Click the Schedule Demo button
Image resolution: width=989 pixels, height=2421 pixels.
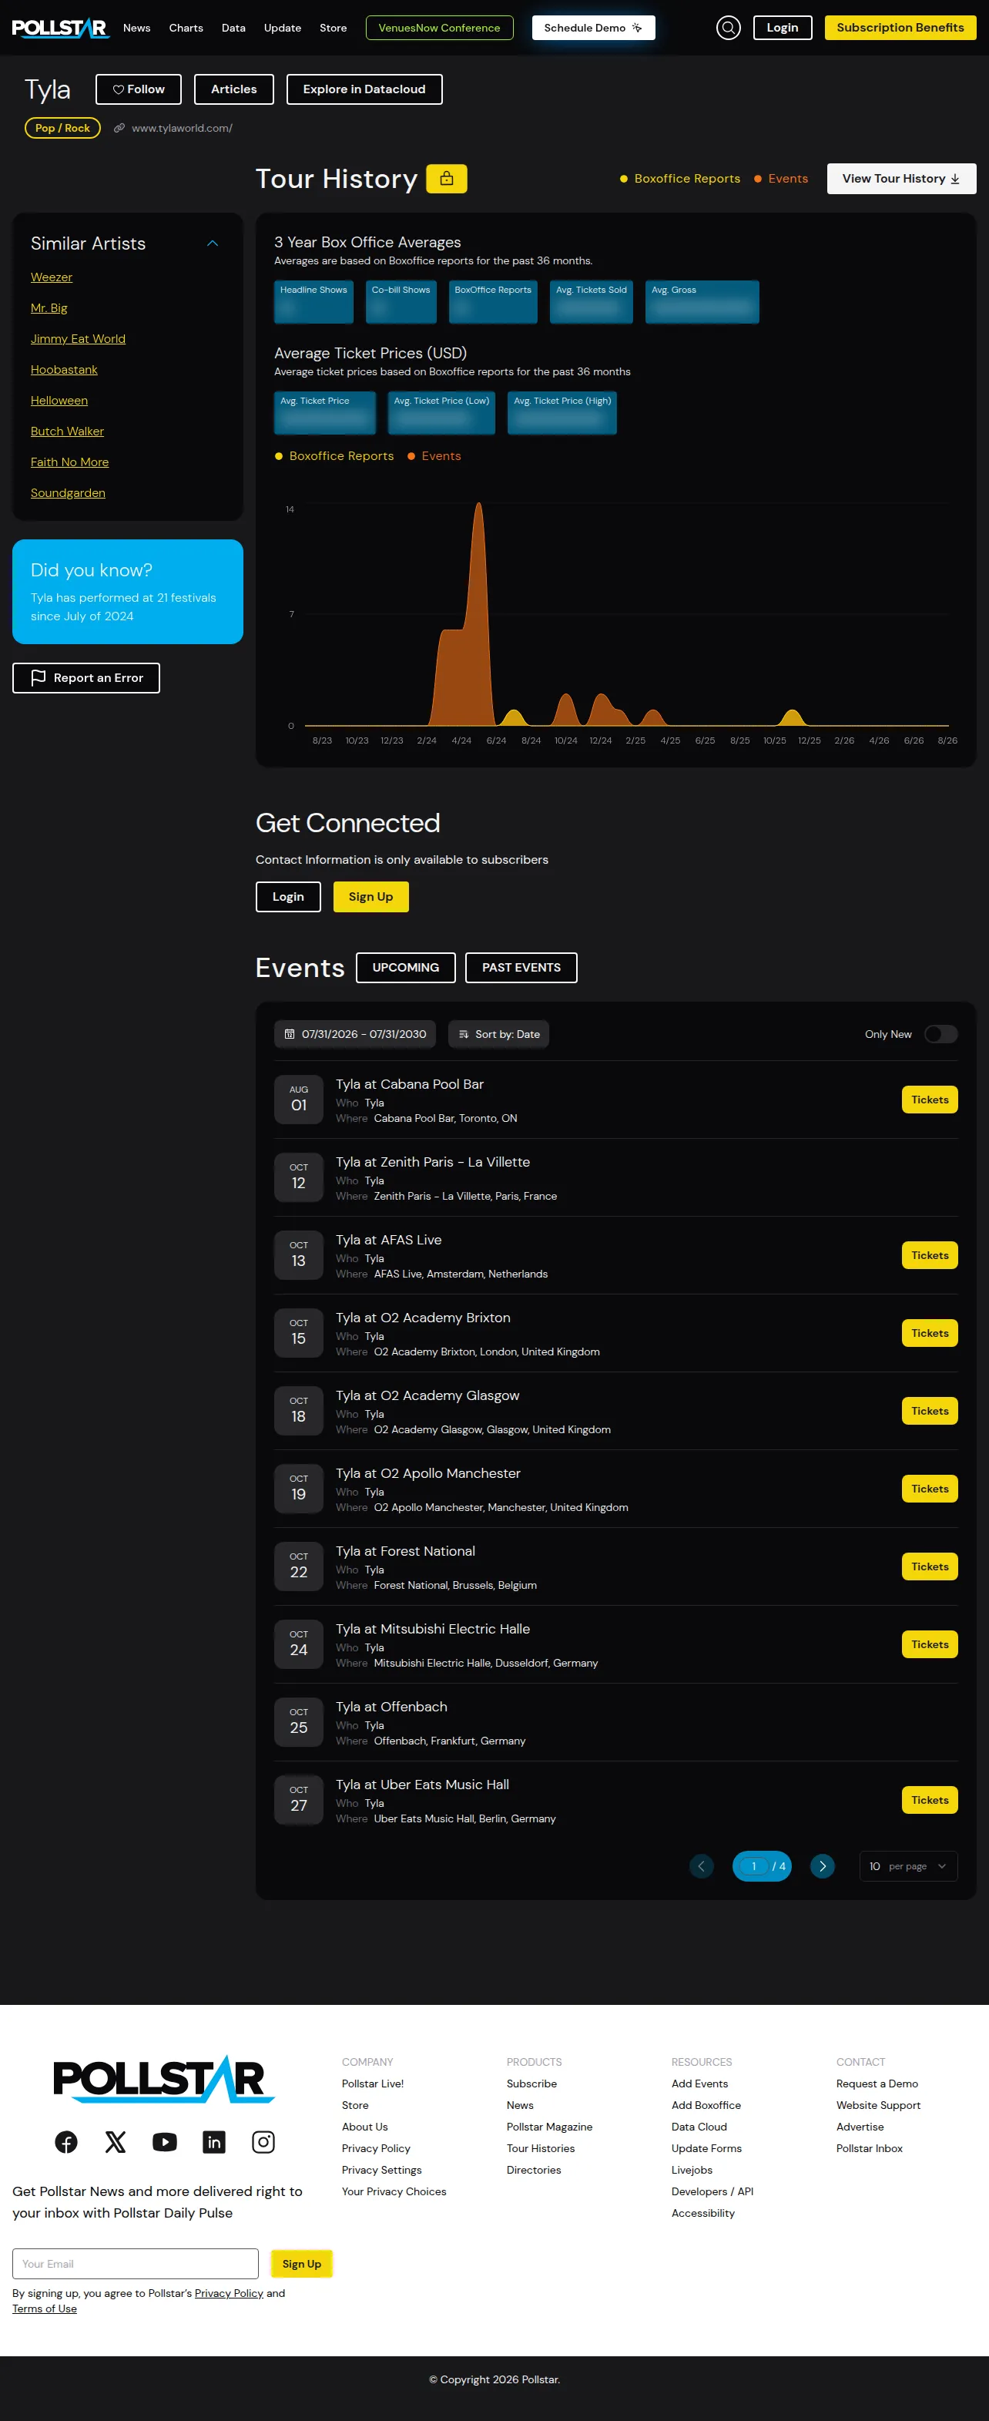click(x=594, y=29)
